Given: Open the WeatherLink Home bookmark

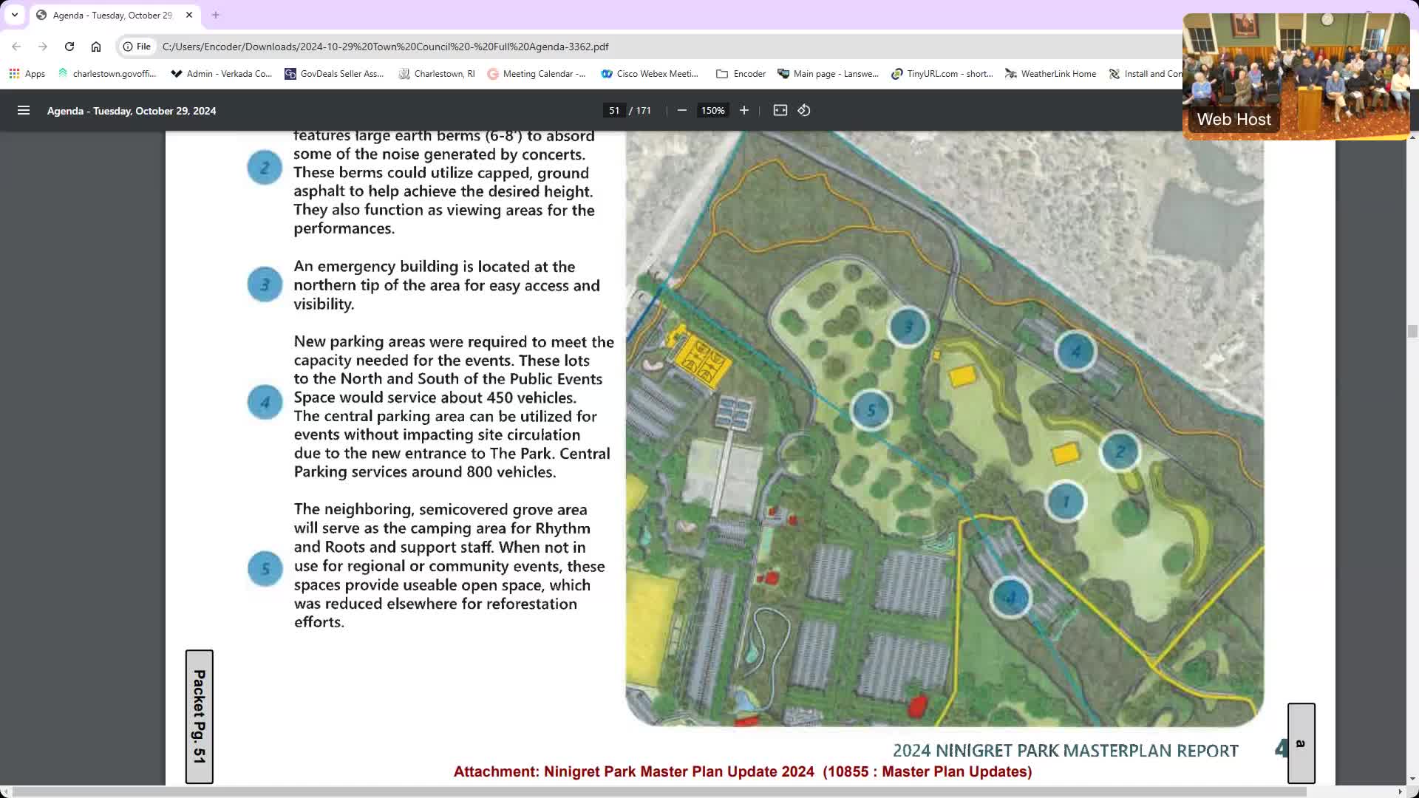Looking at the screenshot, I should (x=1051, y=74).
